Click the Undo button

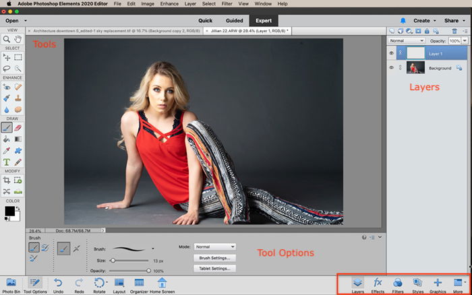click(58, 286)
